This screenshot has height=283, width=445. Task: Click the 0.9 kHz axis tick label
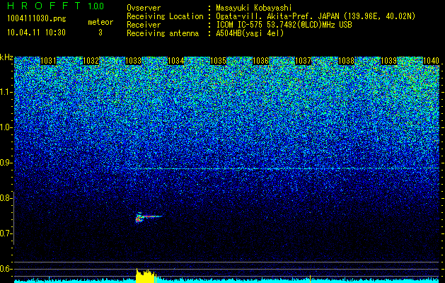[6, 163]
